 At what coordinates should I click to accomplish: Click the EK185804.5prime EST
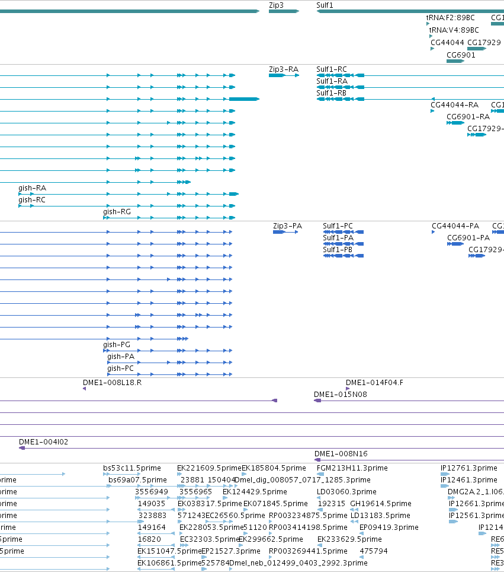[243, 474]
